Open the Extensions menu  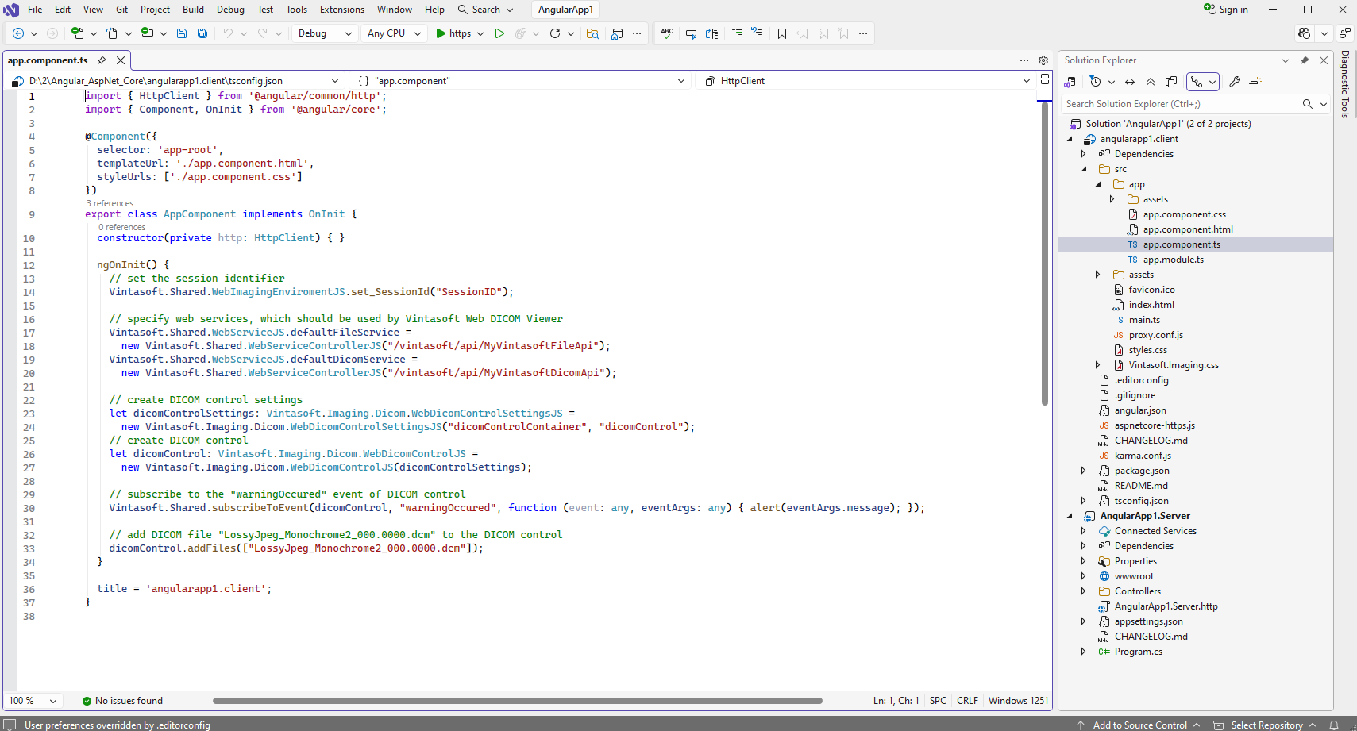[x=341, y=10]
